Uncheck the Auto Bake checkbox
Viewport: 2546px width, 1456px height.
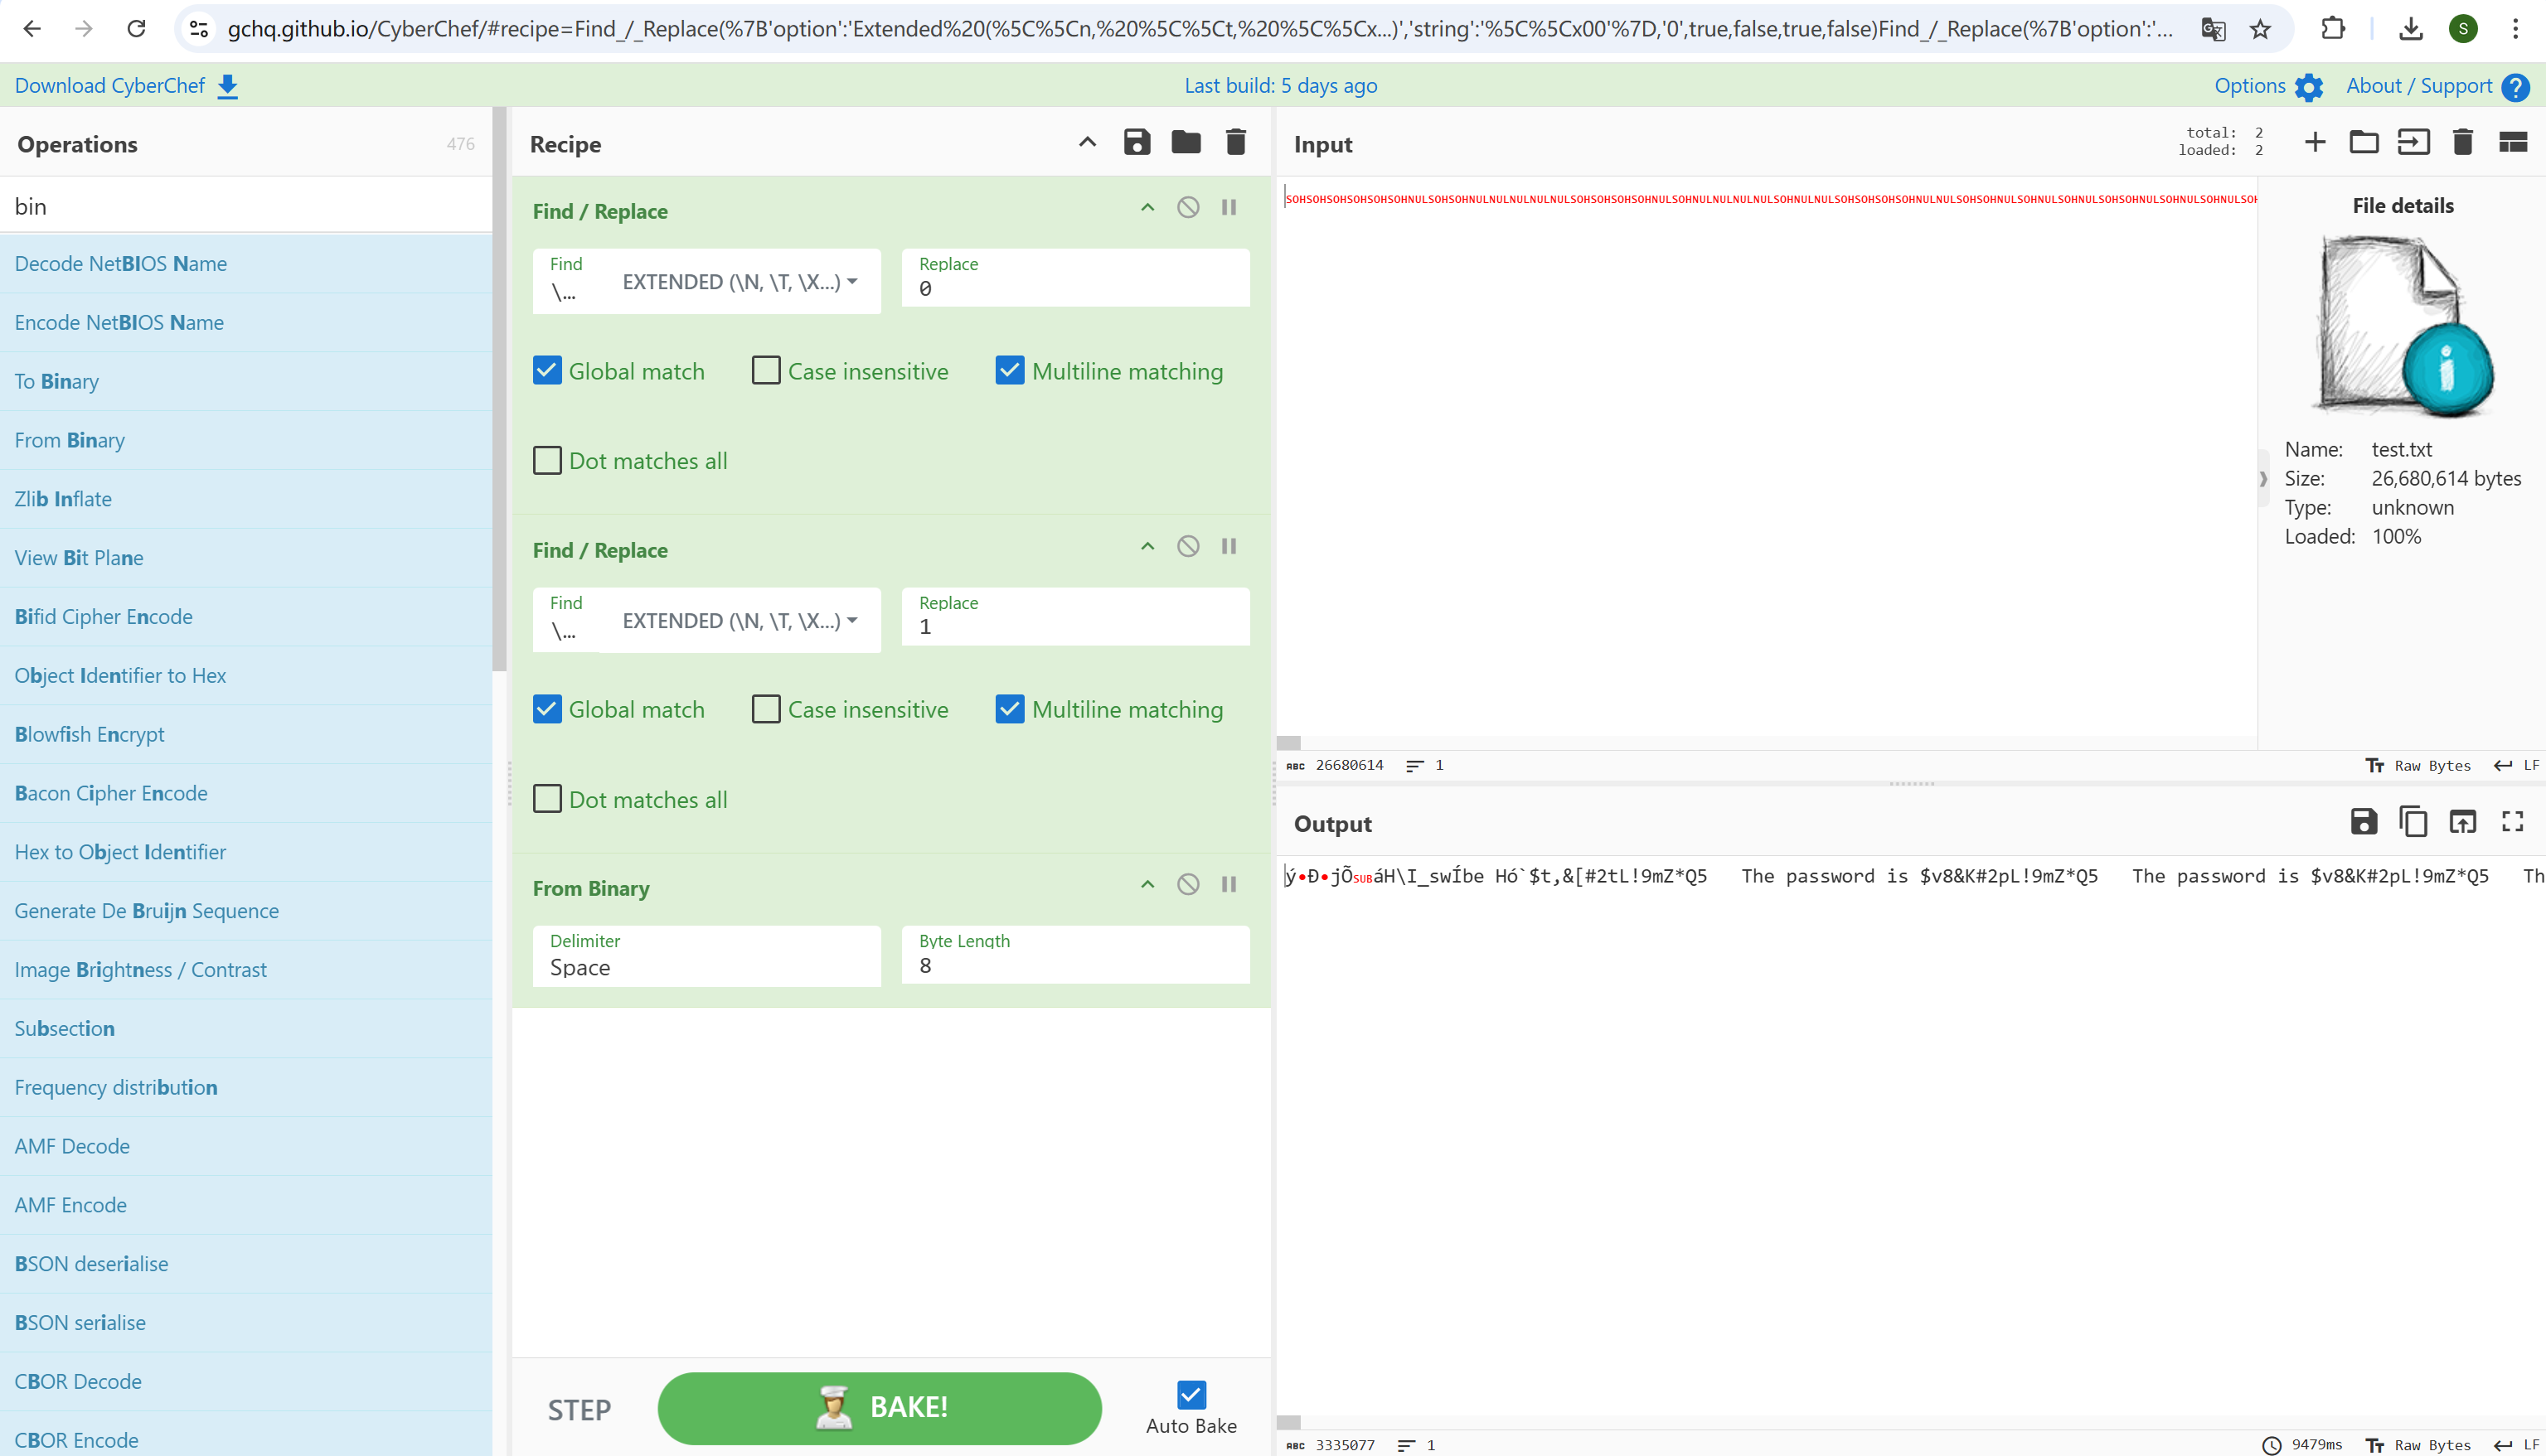[1191, 1394]
